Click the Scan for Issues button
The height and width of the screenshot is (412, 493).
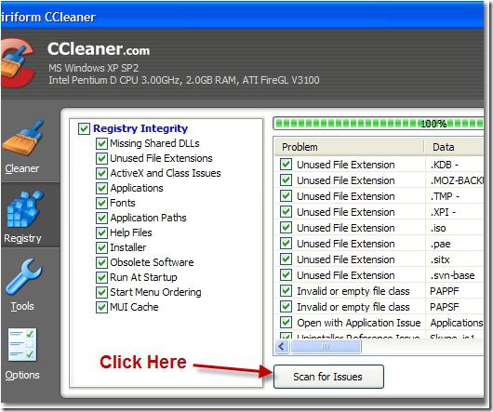pyautogui.click(x=328, y=377)
